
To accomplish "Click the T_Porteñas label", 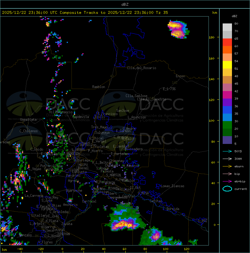I will [120, 154].
